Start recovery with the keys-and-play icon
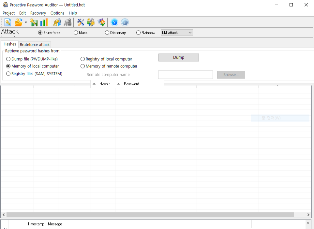This screenshot has height=229, width=314. point(57,22)
